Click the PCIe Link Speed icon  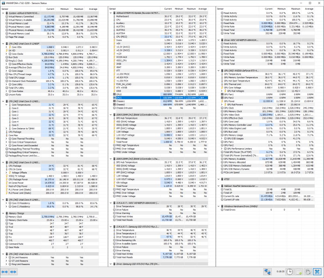click(222, 172)
